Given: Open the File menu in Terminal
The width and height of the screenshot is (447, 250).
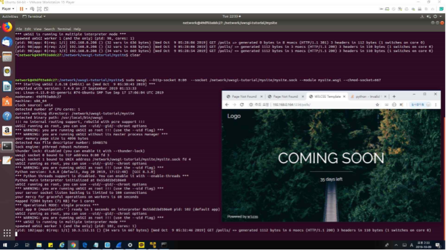Looking at the screenshot, I should click(19, 29).
